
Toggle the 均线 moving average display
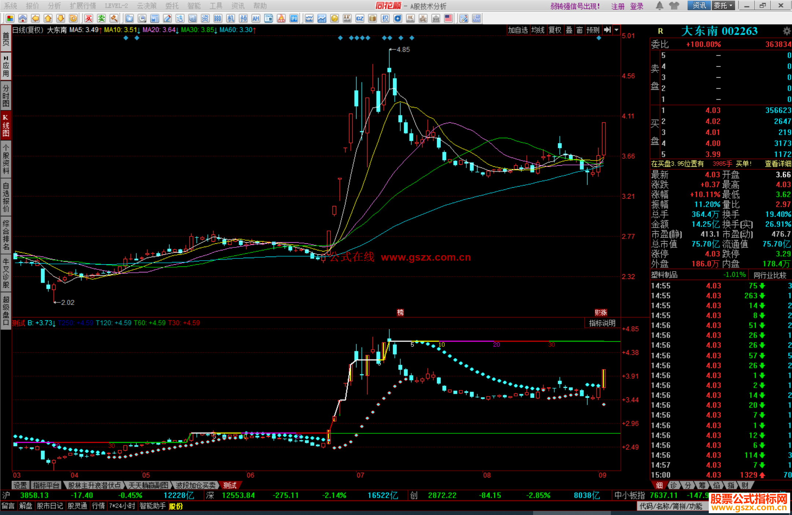(x=538, y=30)
